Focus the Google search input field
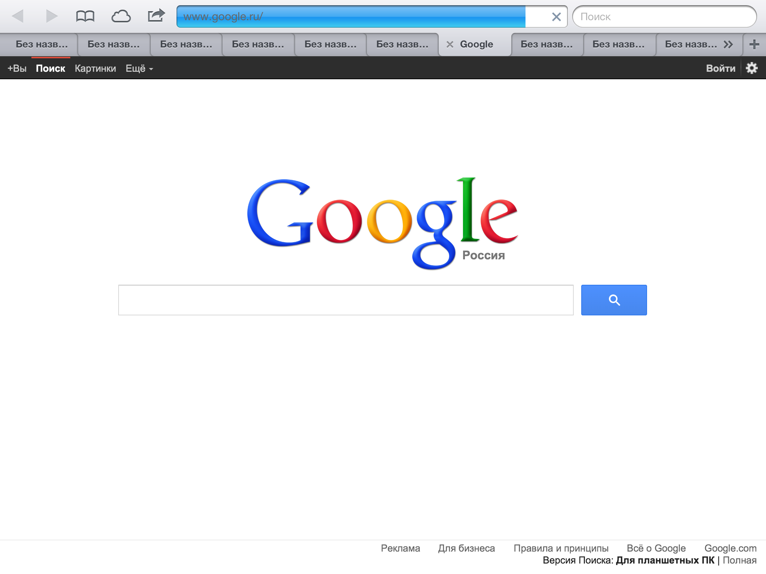This screenshot has height=574, width=766. 346,300
